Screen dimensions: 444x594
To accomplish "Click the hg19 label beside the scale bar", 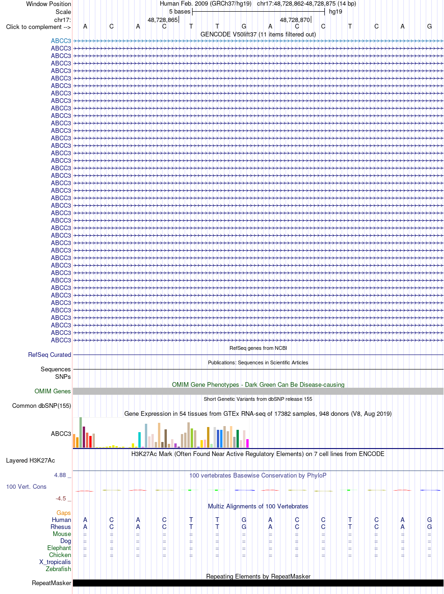I will (336, 11).
